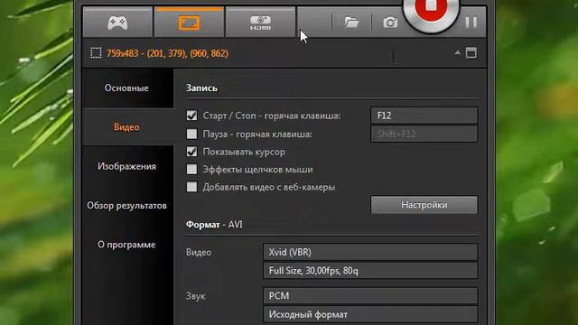
Task: Toggle window mode icon next to arrow
Action: pos(471,52)
